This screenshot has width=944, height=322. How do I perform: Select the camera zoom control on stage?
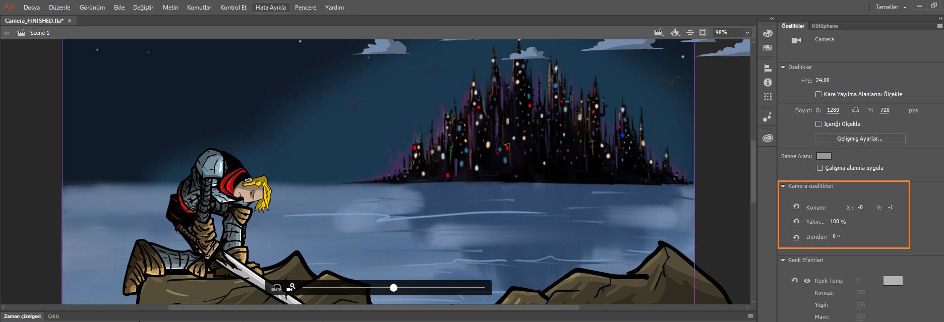(290, 288)
